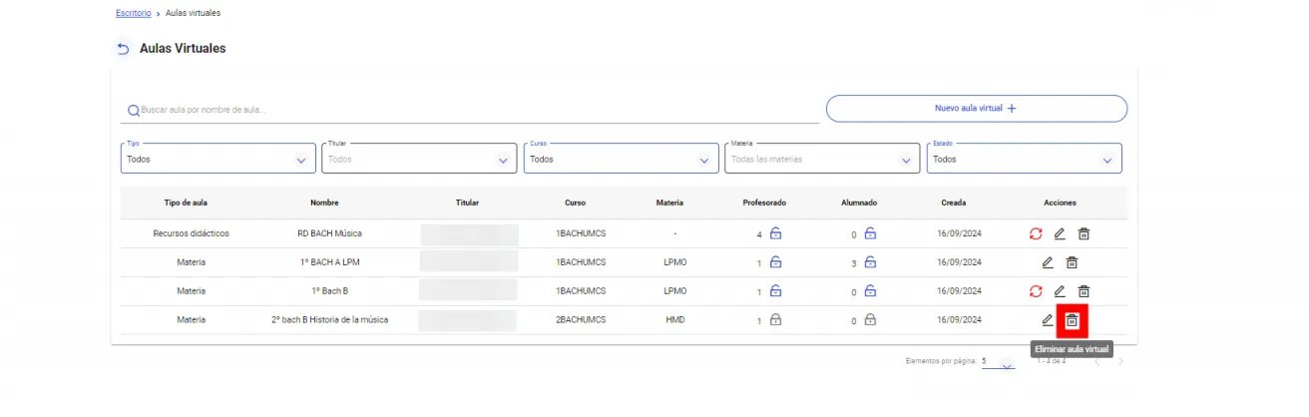Toggle Profesorado lock for 2º bach B Historia
The width and height of the screenshot is (1309, 417).
pyautogui.click(x=775, y=320)
